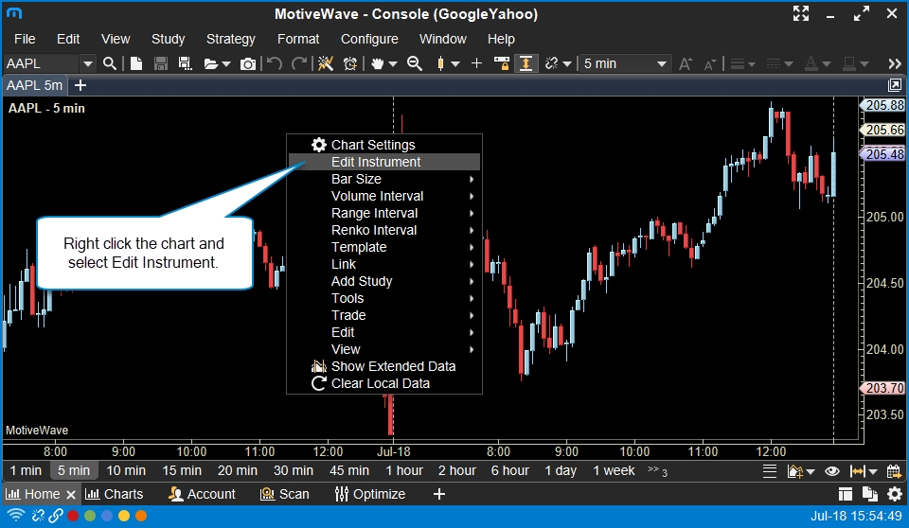Click the camera snapshot icon in toolbar
The height and width of the screenshot is (528, 909).
click(x=248, y=63)
